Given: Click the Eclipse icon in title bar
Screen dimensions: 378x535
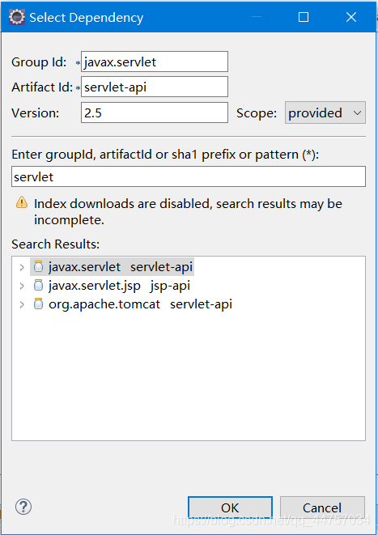Looking at the screenshot, I should (x=17, y=17).
